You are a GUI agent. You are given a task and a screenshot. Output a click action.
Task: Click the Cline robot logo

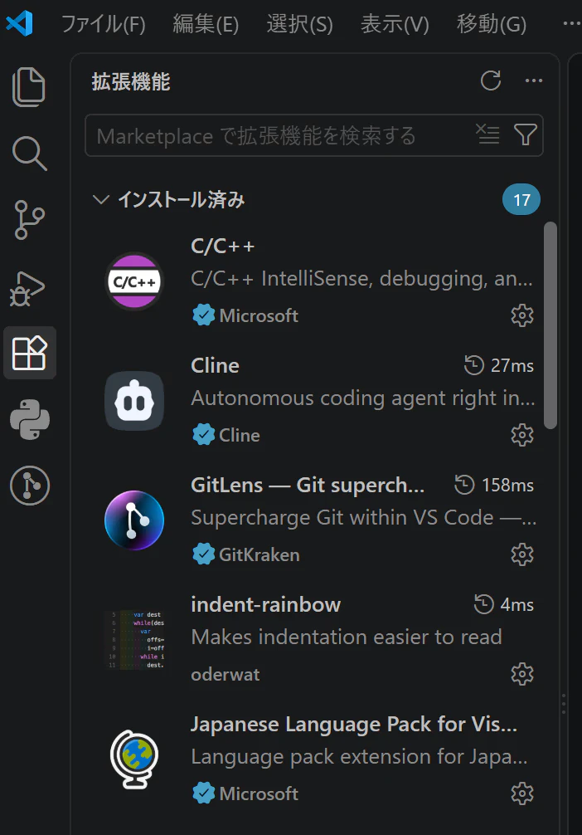tap(134, 401)
